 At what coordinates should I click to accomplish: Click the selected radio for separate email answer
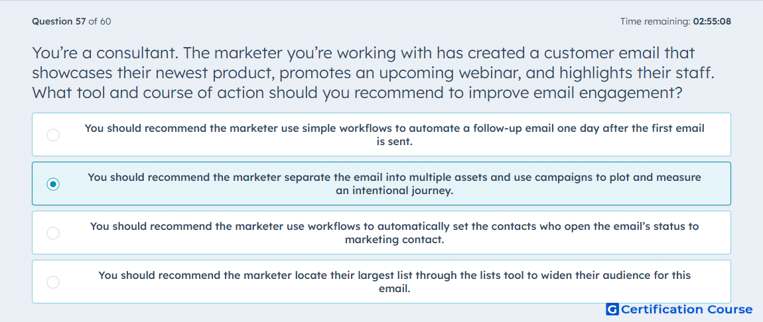click(x=53, y=184)
